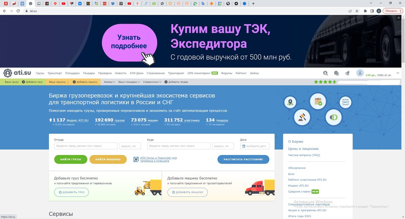Focus the Куда city input field
This screenshot has width=405, height=219.
coord(179,146)
